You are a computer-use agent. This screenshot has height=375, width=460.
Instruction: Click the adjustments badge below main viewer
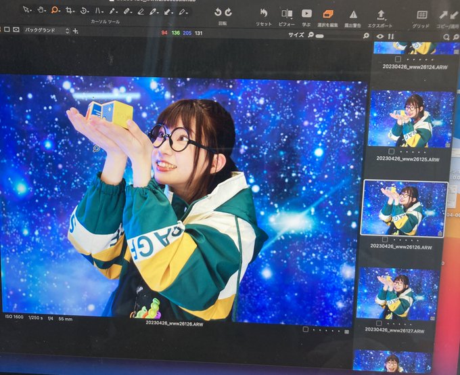pos(347,332)
